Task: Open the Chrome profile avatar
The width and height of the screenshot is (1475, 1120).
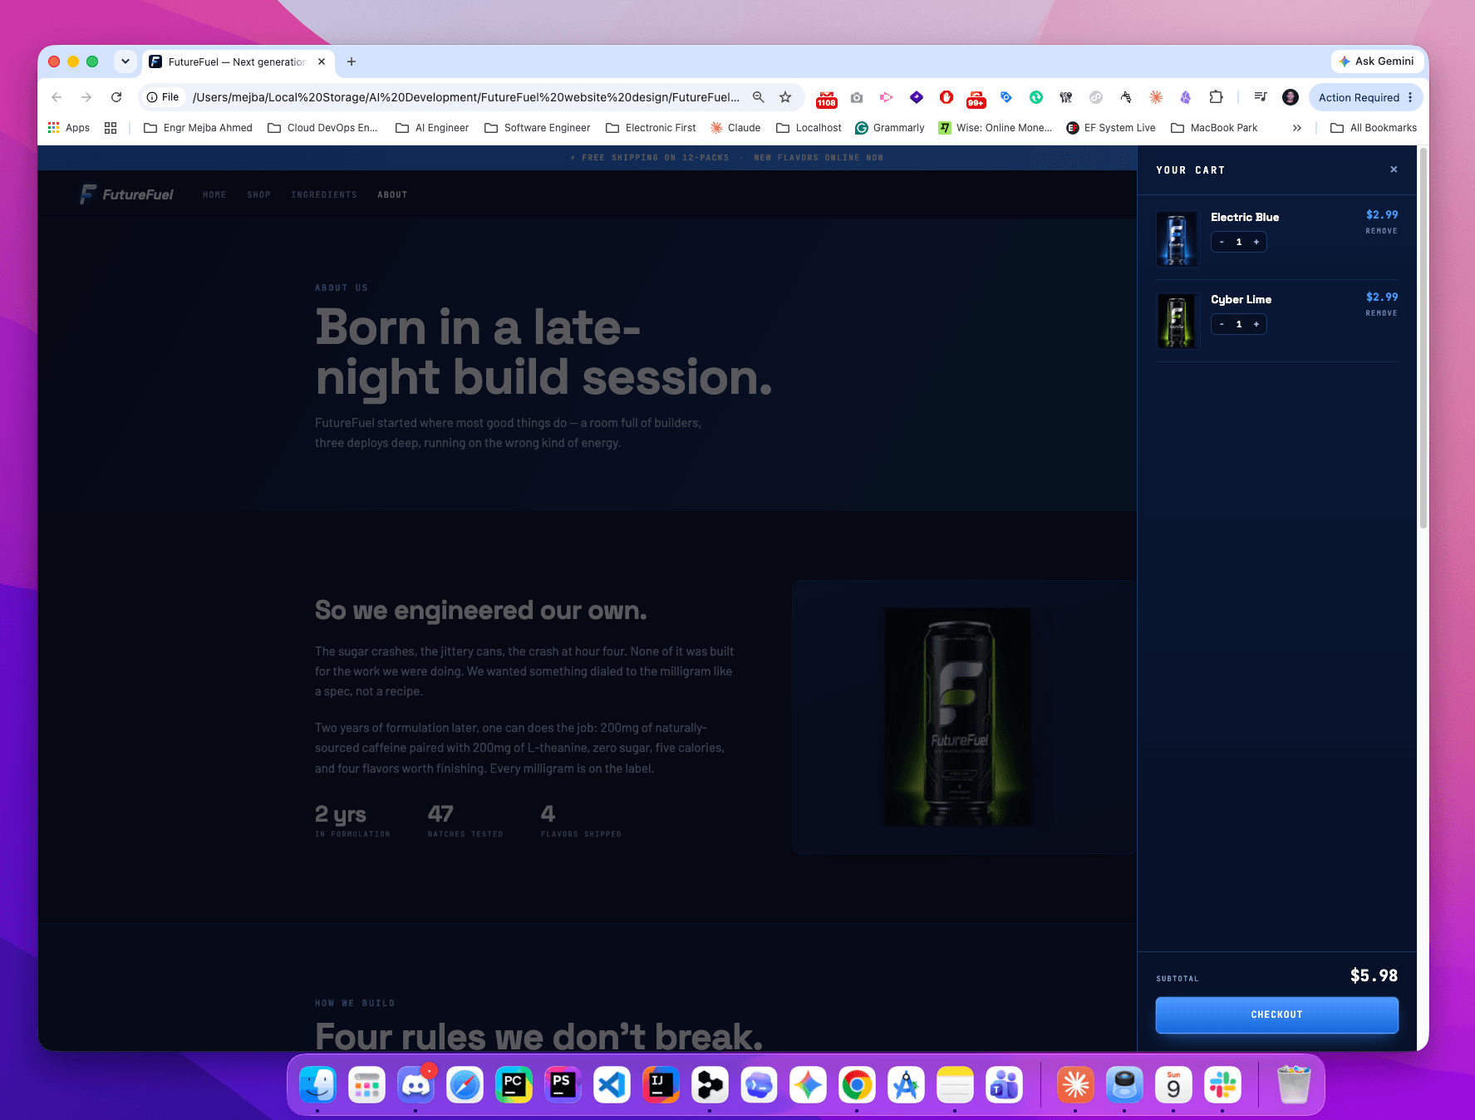Action: [x=1291, y=97]
